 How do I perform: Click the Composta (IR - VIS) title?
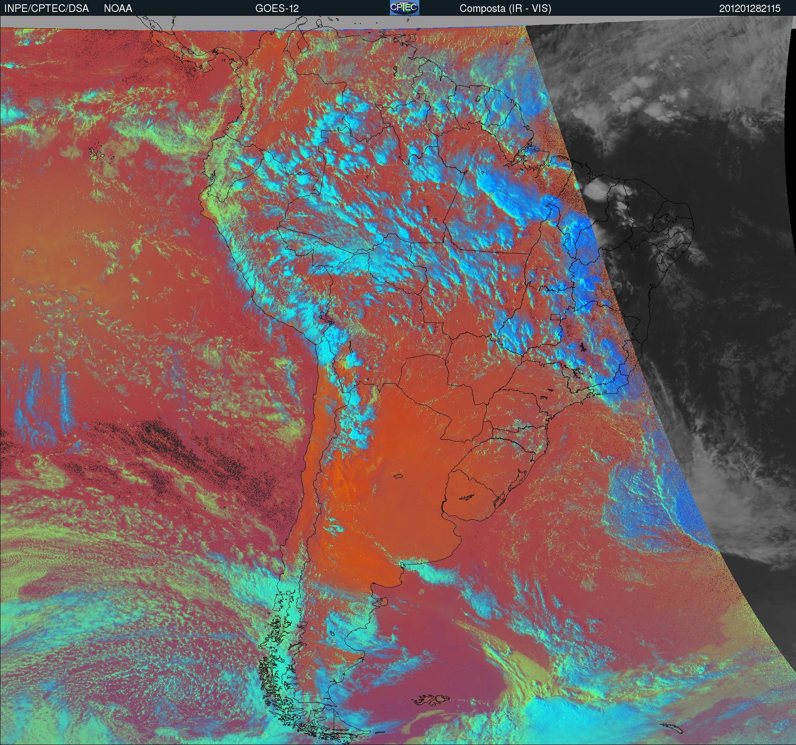pos(505,9)
